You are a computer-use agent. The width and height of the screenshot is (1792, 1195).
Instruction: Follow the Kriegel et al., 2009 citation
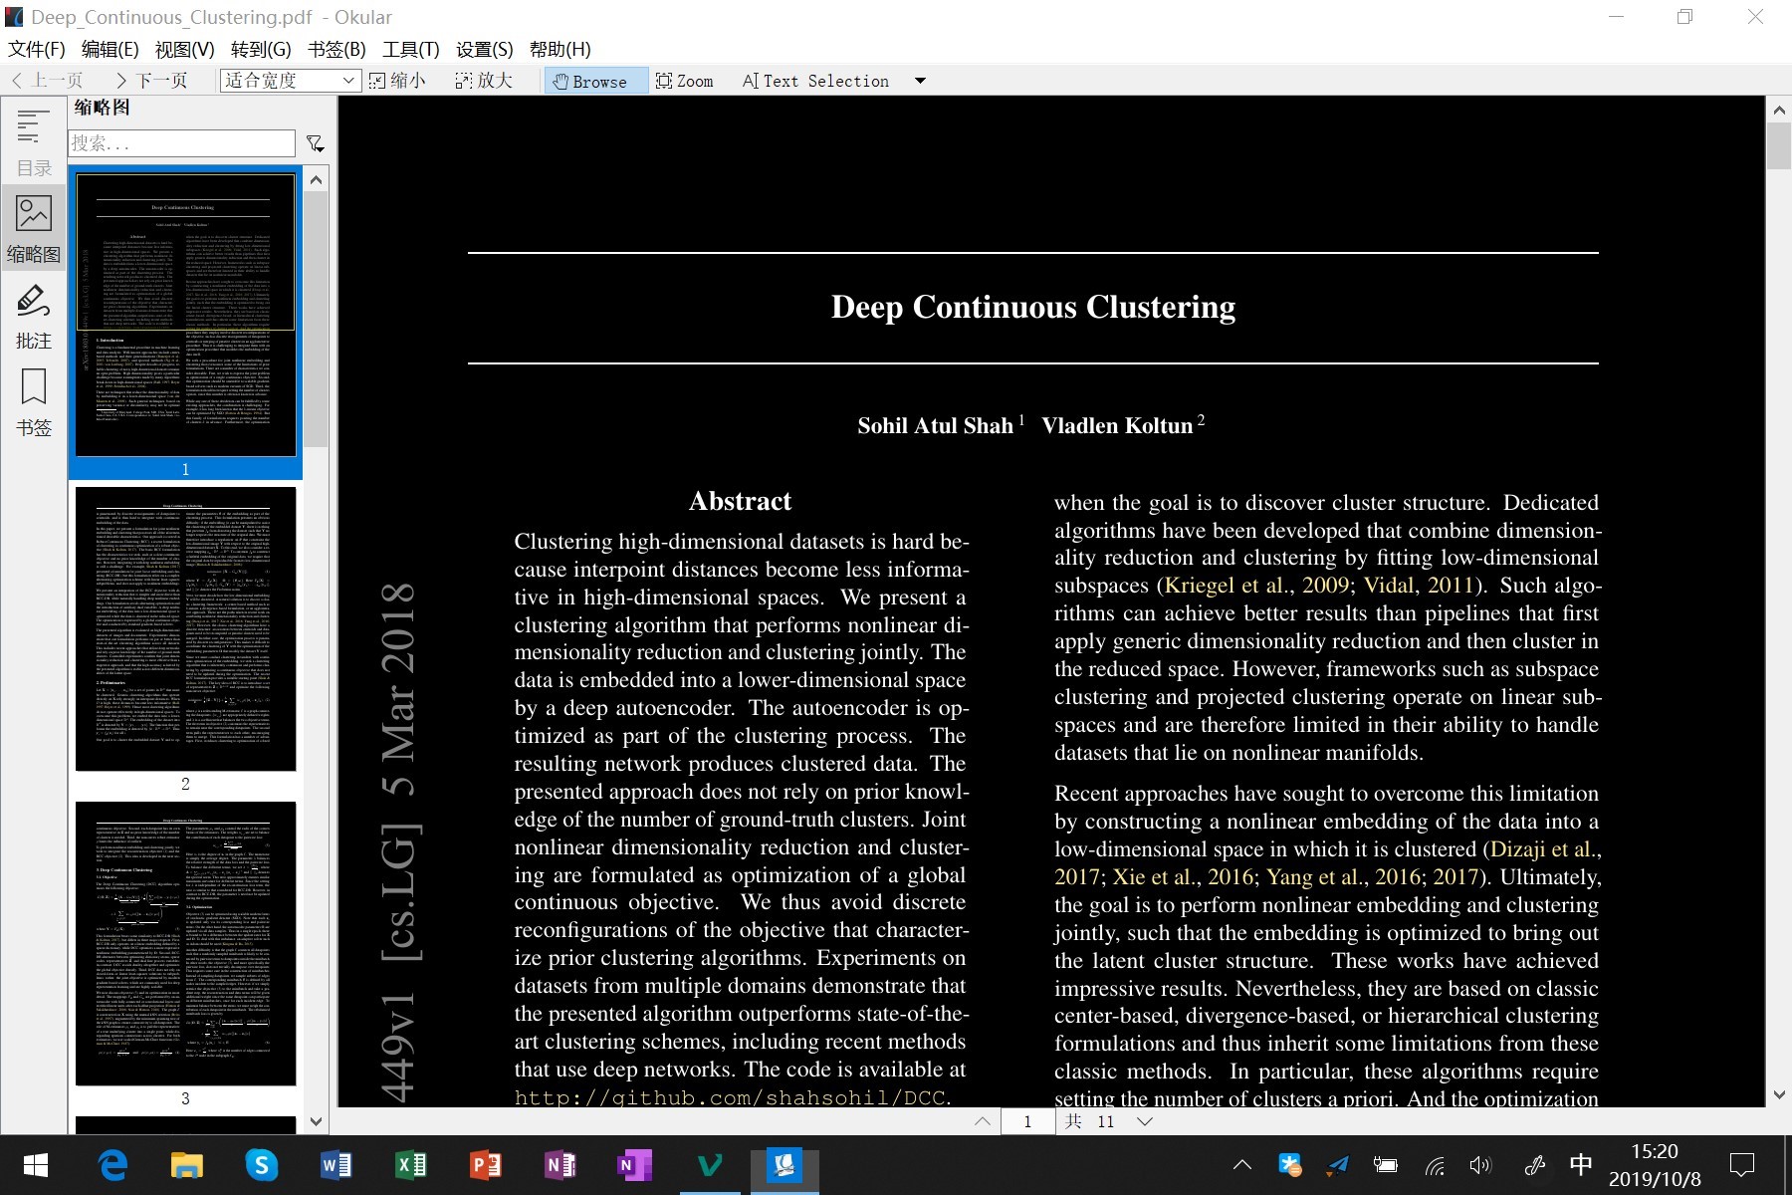(x=1256, y=586)
